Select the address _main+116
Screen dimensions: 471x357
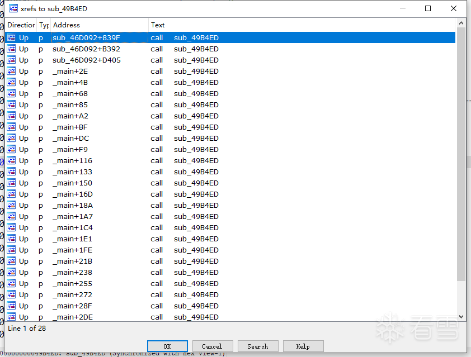click(x=72, y=160)
